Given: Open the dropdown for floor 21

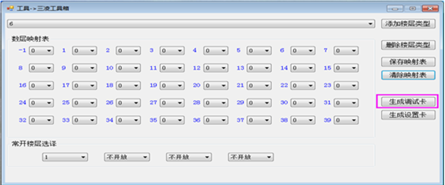Looking at the screenshot, I should point(259,85).
